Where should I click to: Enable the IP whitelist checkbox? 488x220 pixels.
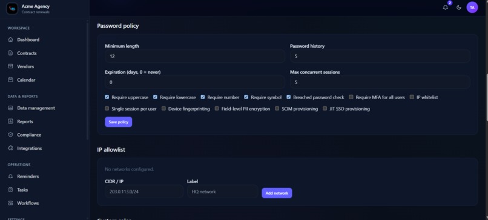412,97
